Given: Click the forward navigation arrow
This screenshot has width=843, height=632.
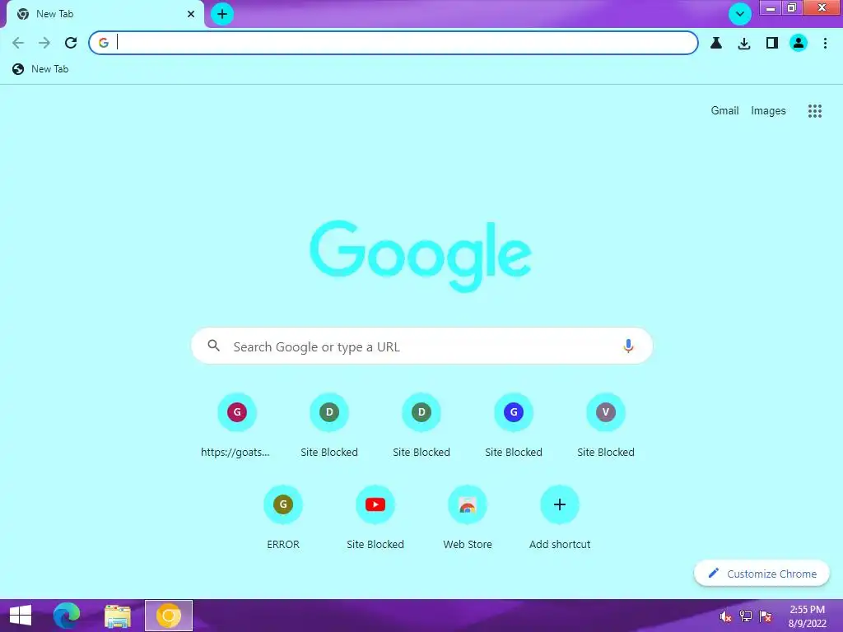Looking at the screenshot, I should 44,43.
